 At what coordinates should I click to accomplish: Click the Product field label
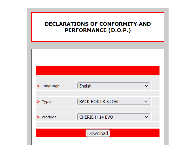(49, 117)
